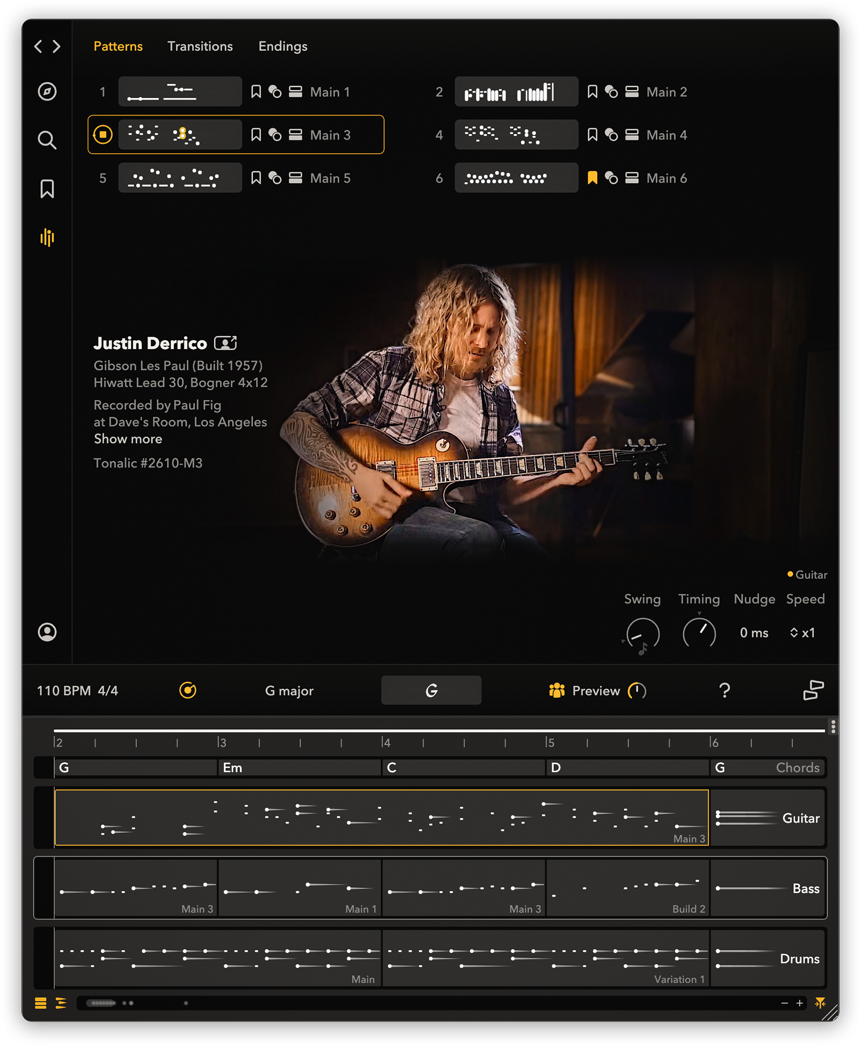Click the tempo sync circle icon near BPM
The height and width of the screenshot is (1046, 861).
click(x=187, y=690)
